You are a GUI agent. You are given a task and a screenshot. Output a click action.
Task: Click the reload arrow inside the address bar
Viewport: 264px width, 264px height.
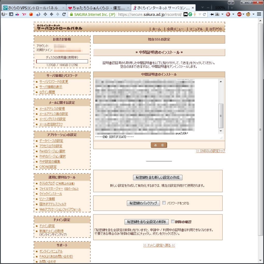coord(204,14)
